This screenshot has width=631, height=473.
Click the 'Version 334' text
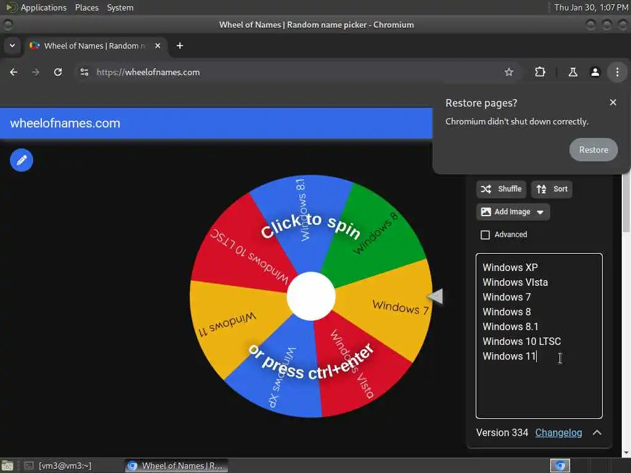pos(502,433)
